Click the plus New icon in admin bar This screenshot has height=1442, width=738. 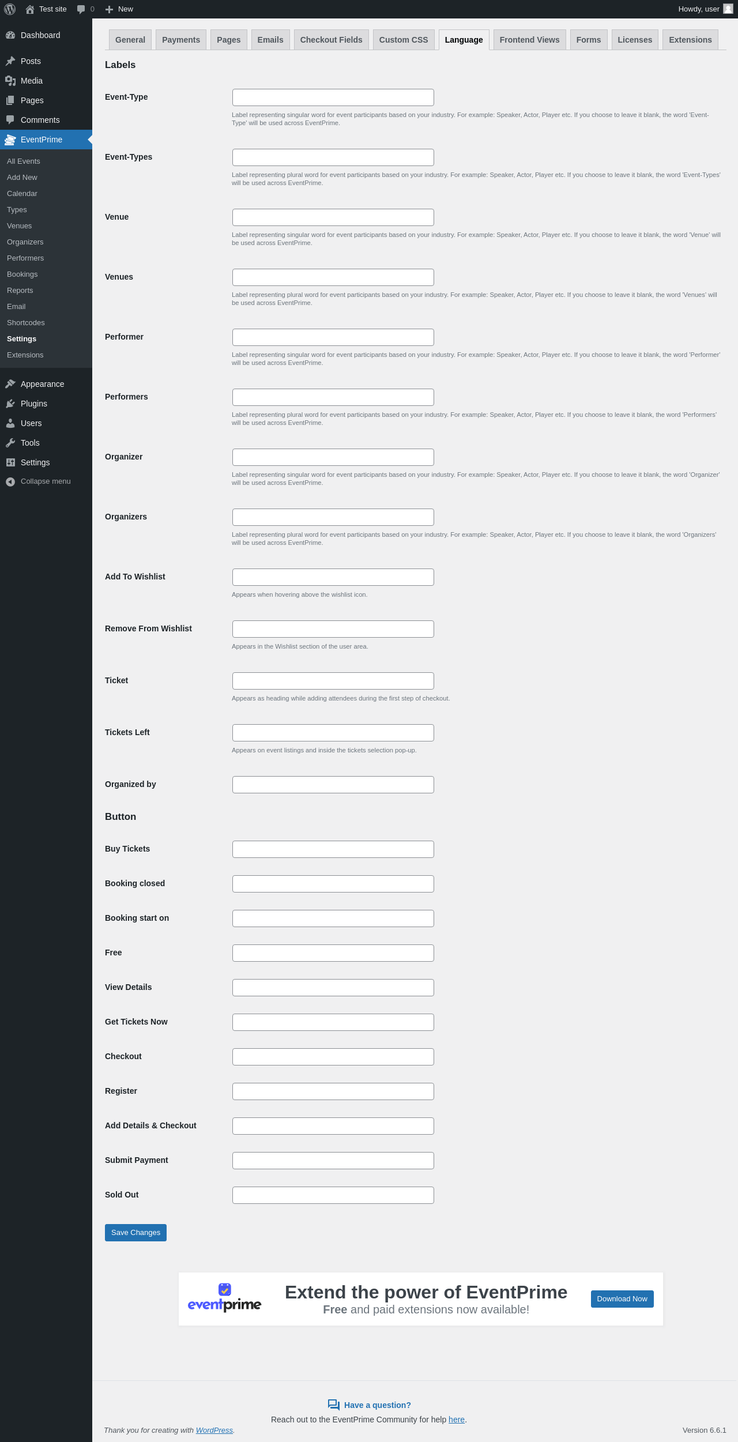[x=109, y=9]
